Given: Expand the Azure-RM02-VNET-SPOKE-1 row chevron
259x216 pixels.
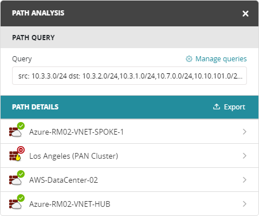Looking at the screenshot, I should point(245,132).
